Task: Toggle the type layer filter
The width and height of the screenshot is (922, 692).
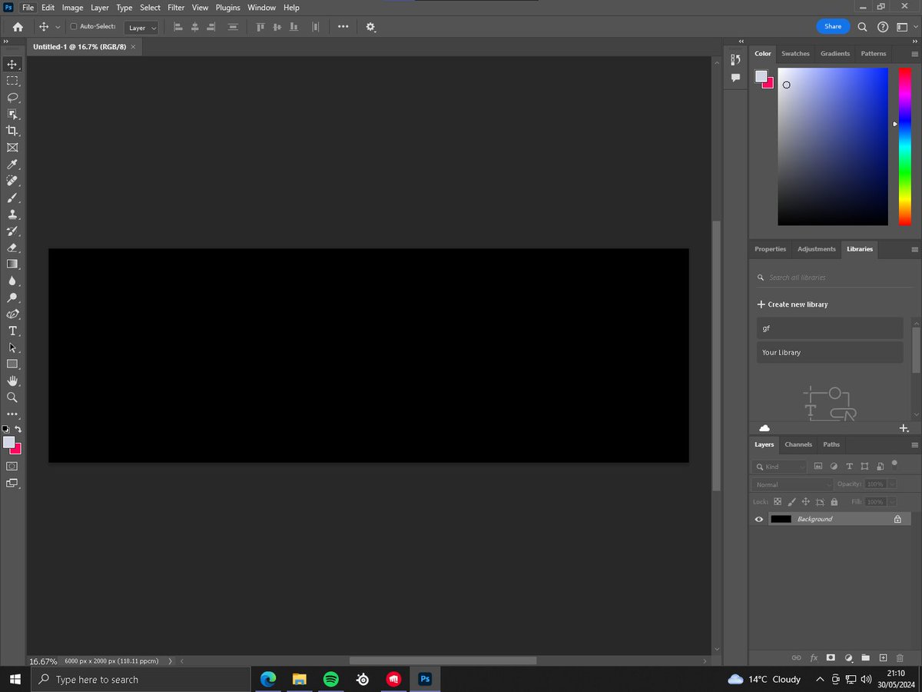Action: [849, 466]
